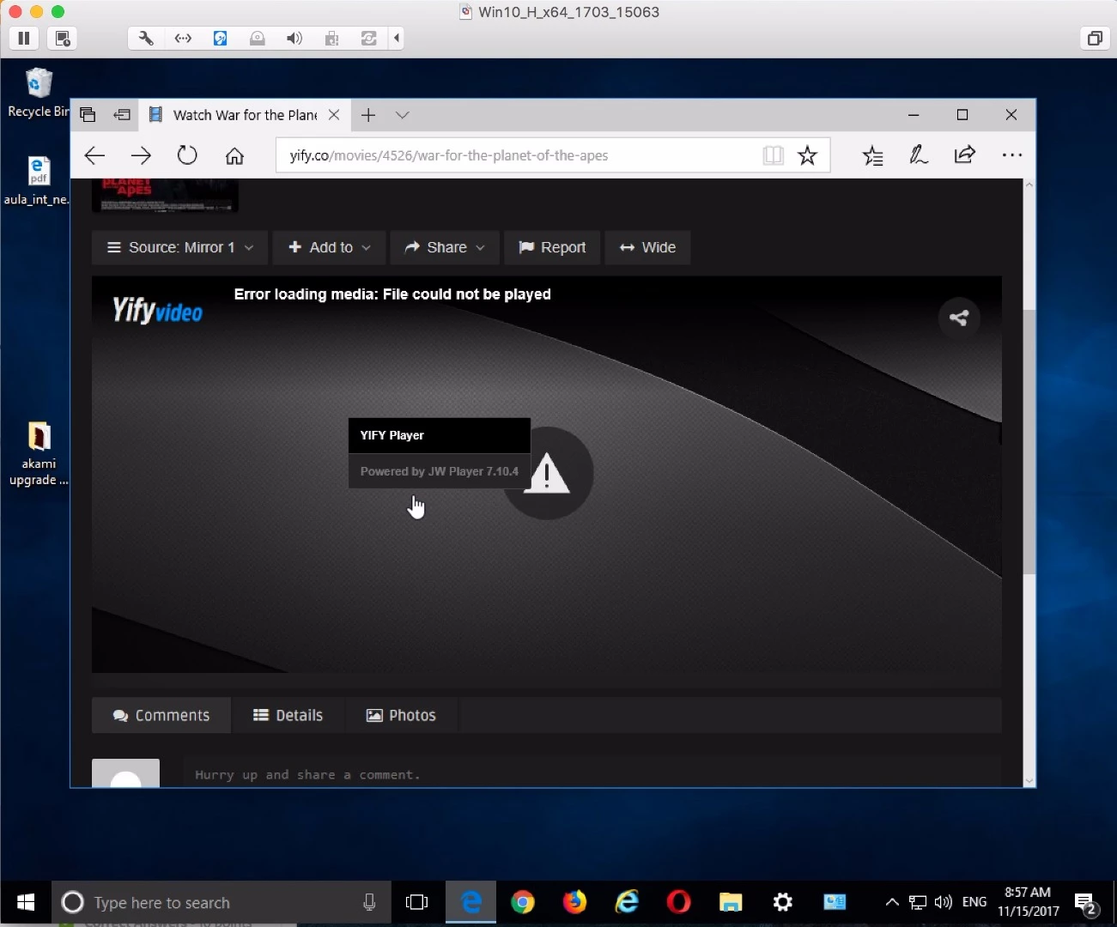1117x927 pixels.
Task: Select YIFY Player context menu entry
Action: (439, 435)
